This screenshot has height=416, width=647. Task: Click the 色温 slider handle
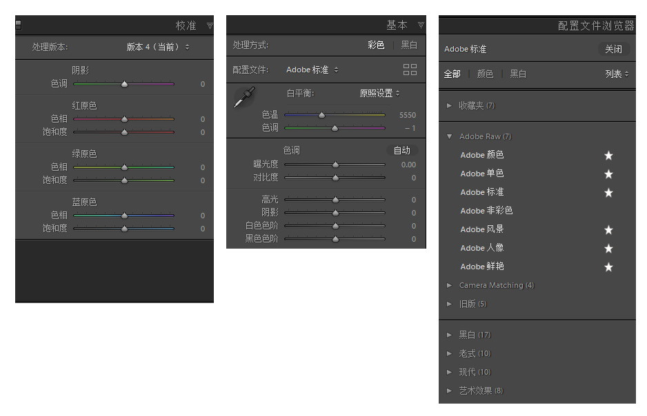pyautogui.click(x=321, y=115)
